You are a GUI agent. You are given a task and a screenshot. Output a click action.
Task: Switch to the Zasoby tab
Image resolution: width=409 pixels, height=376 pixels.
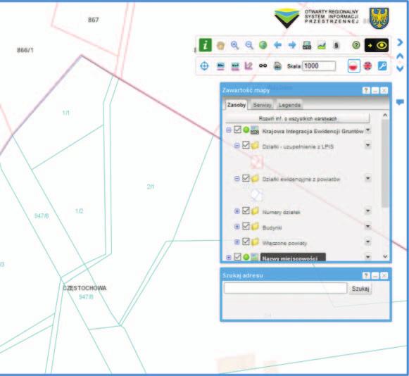237,105
